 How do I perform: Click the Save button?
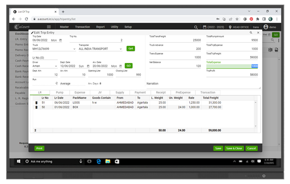click(218, 148)
